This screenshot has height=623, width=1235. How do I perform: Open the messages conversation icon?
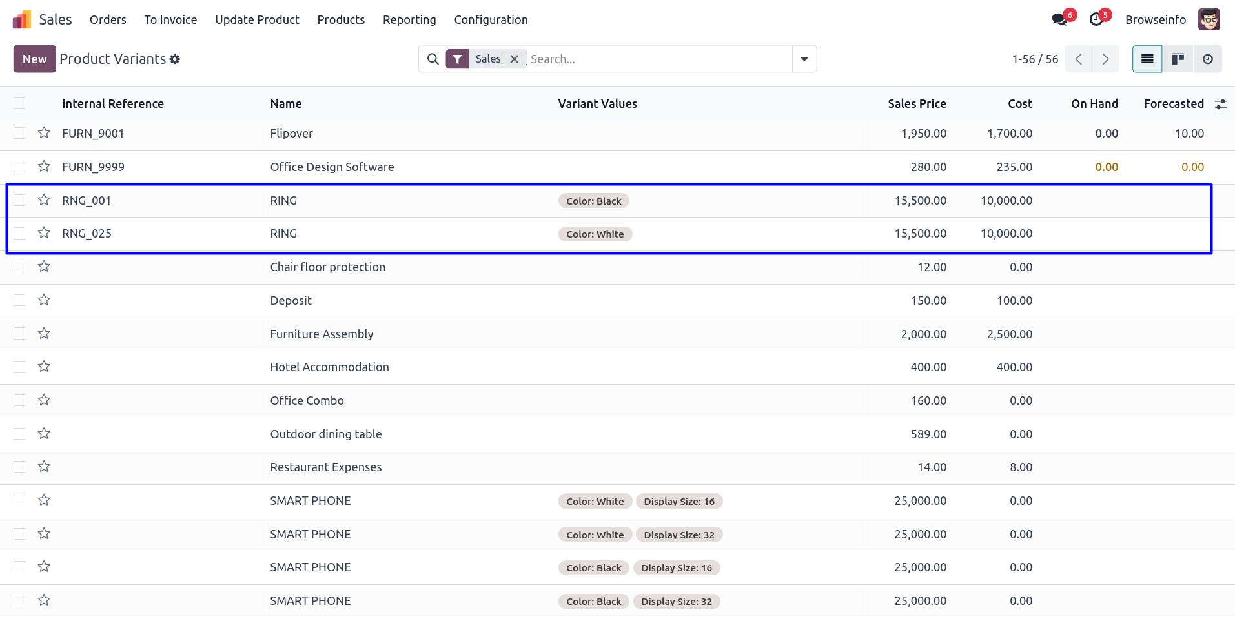(1059, 19)
